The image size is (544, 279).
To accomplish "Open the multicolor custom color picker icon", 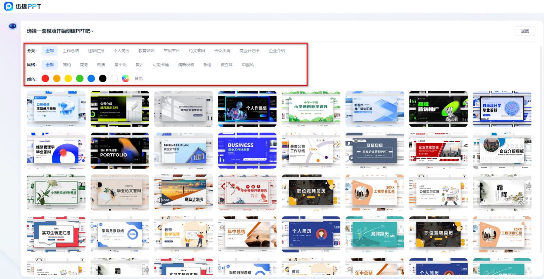I will (126, 78).
